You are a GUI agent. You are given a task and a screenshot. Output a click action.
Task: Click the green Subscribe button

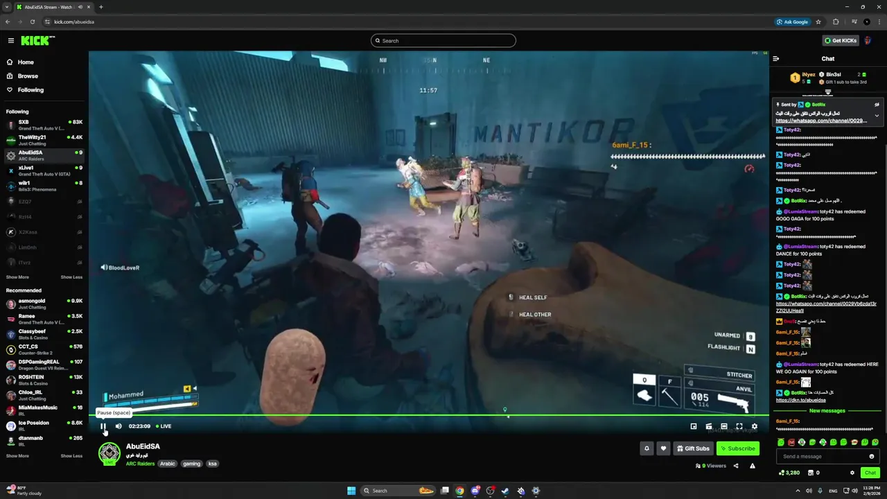(738, 448)
